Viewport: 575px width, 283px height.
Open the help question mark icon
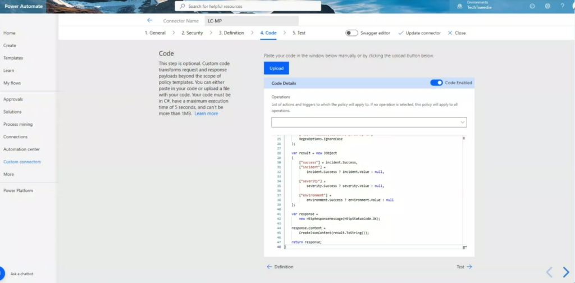tap(563, 6)
